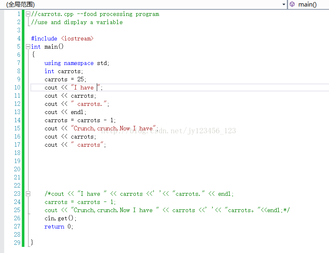
Task: Click the "I have " string on line 10
Action: coord(86,87)
